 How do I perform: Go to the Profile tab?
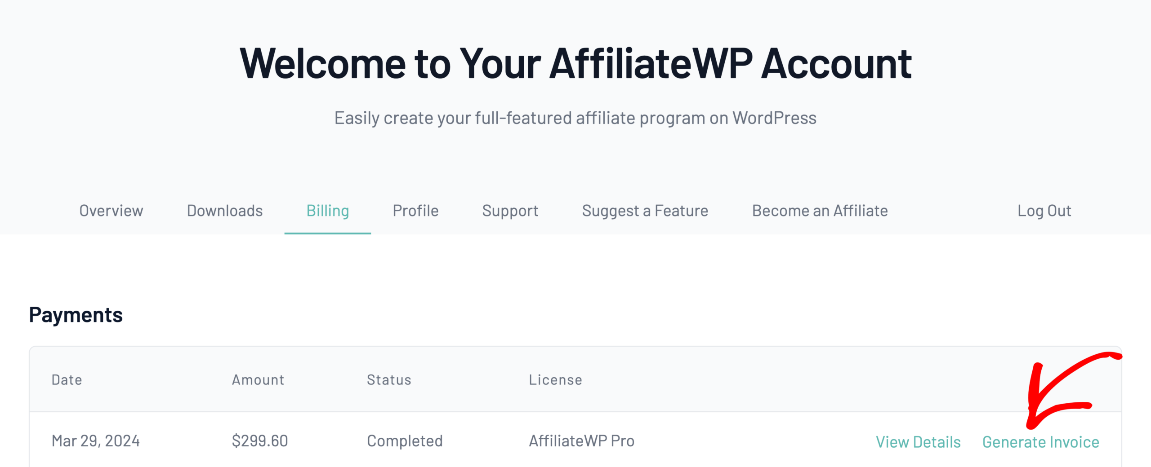[x=415, y=211]
